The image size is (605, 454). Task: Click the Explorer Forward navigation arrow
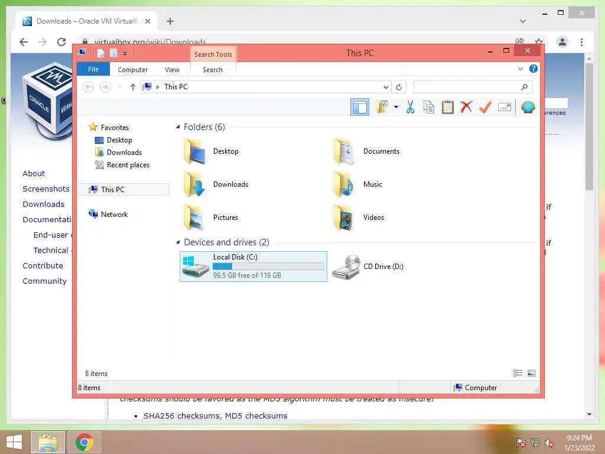(105, 87)
